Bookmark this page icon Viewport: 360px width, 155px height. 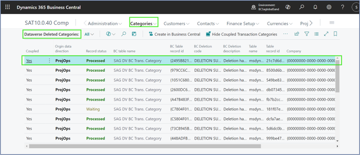pos(335,34)
